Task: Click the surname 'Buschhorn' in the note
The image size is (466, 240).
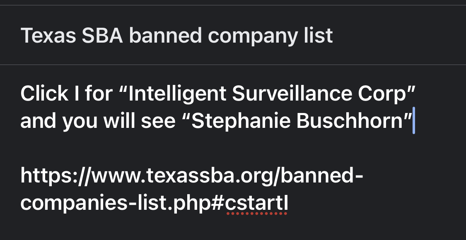Action: tap(350, 121)
